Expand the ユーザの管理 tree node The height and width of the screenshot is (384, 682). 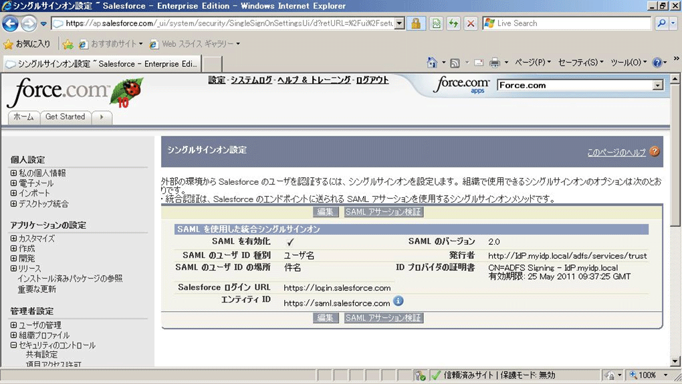[13, 324]
